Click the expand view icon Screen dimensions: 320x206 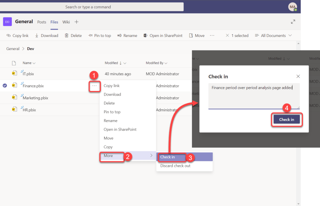pyautogui.click(x=293, y=22)
